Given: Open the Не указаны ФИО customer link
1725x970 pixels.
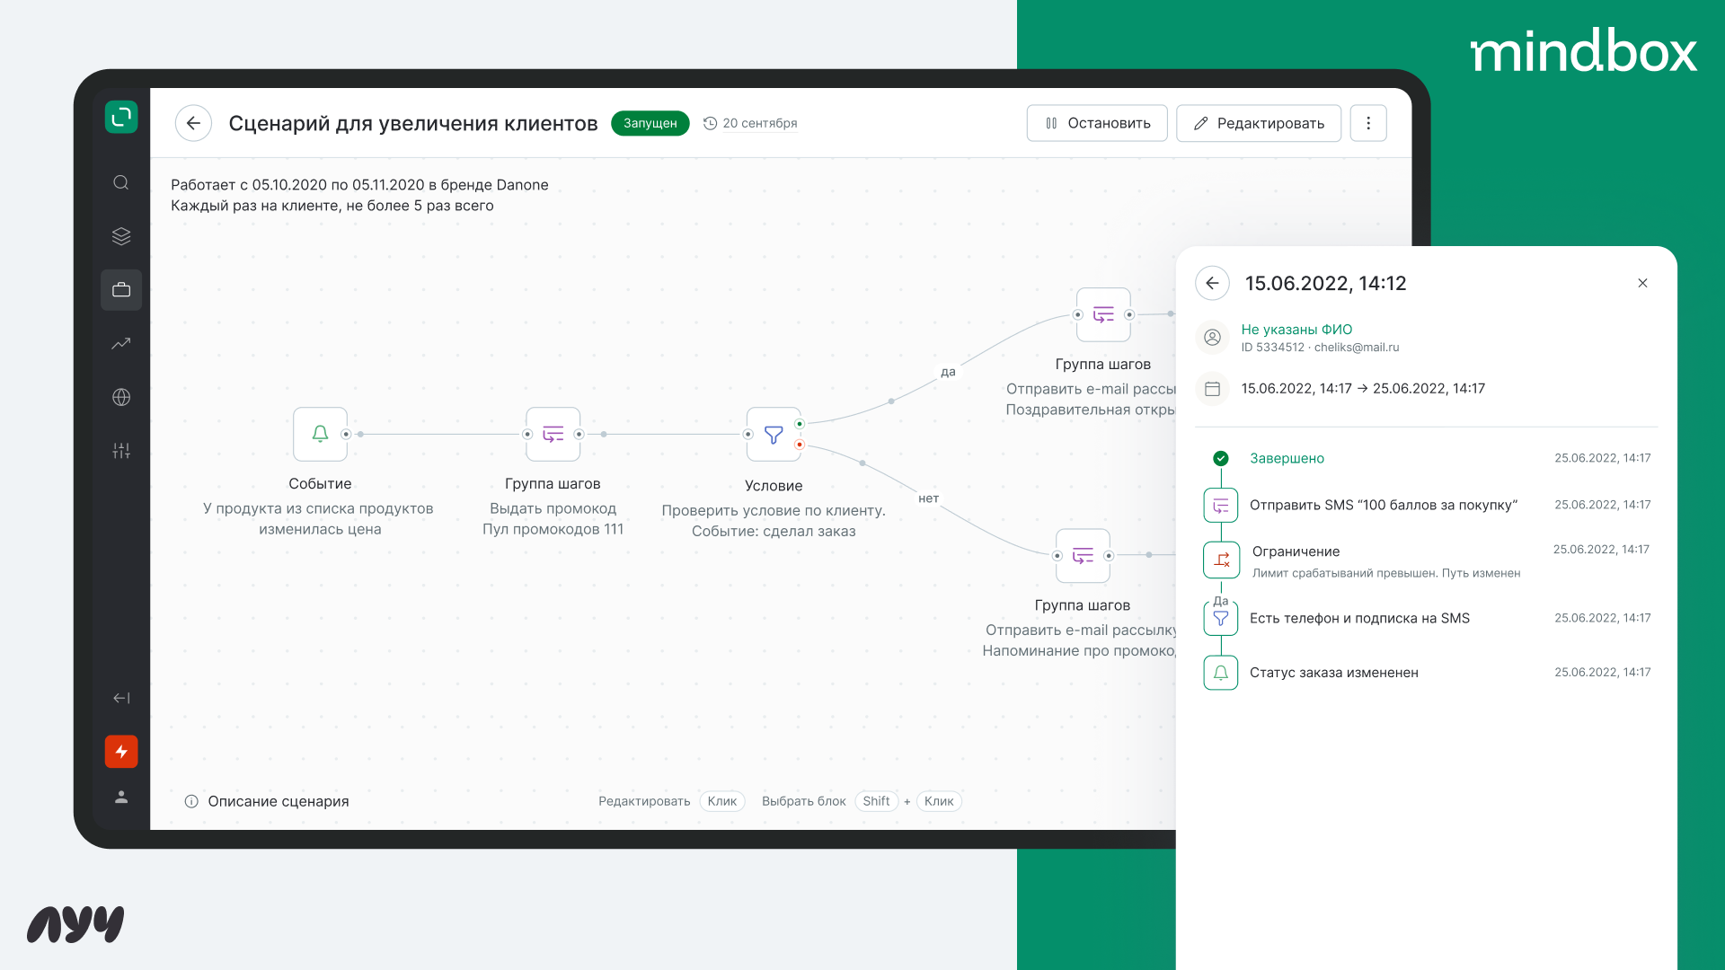Looking at the screenshot, I should (1296, 330).
